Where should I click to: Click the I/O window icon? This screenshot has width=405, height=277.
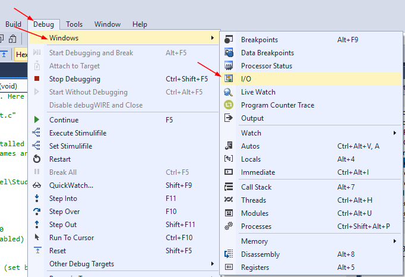[229, 78]
